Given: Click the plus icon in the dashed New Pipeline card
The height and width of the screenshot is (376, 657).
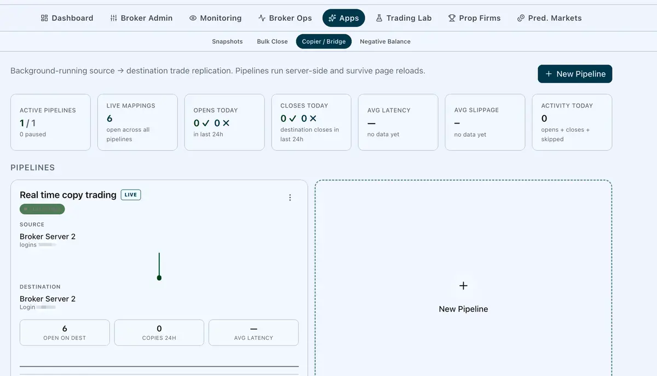Looking at the screenshot, I should pyautogui.click(x=463, y=285).
